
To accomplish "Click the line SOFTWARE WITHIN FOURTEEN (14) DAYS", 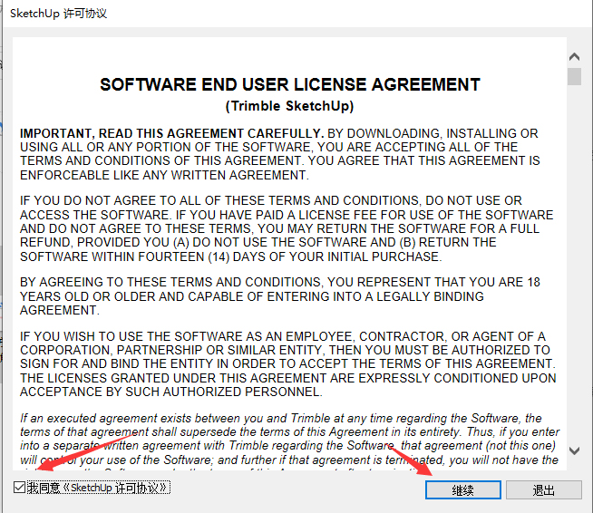I will click(230, 256).
